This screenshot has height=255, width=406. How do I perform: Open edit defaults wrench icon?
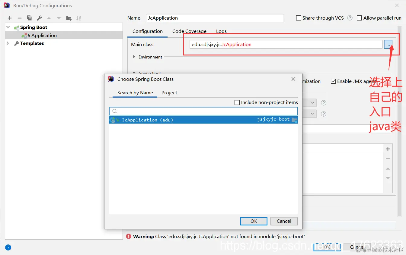click(x=39, y=18)
